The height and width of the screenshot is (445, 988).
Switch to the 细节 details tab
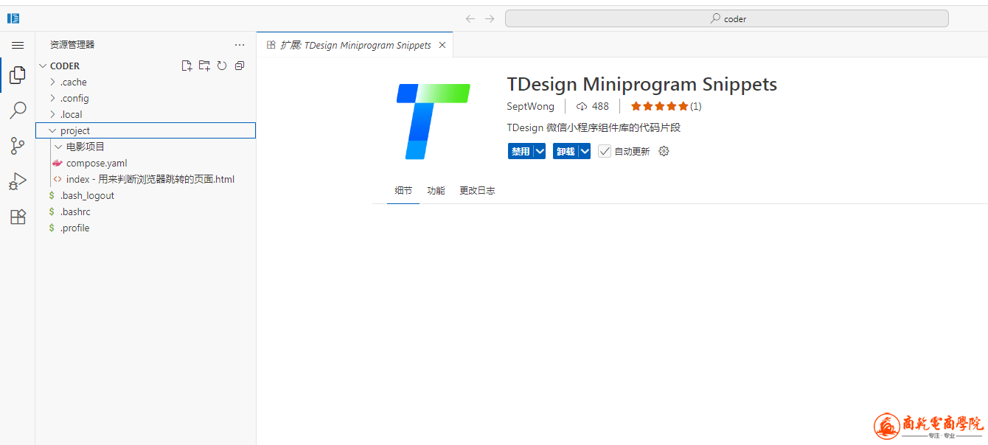coord(403,190)
